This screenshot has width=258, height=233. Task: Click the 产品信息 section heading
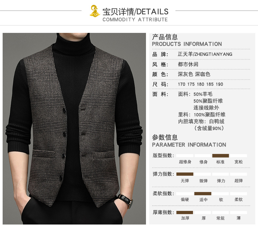point(165,37)
